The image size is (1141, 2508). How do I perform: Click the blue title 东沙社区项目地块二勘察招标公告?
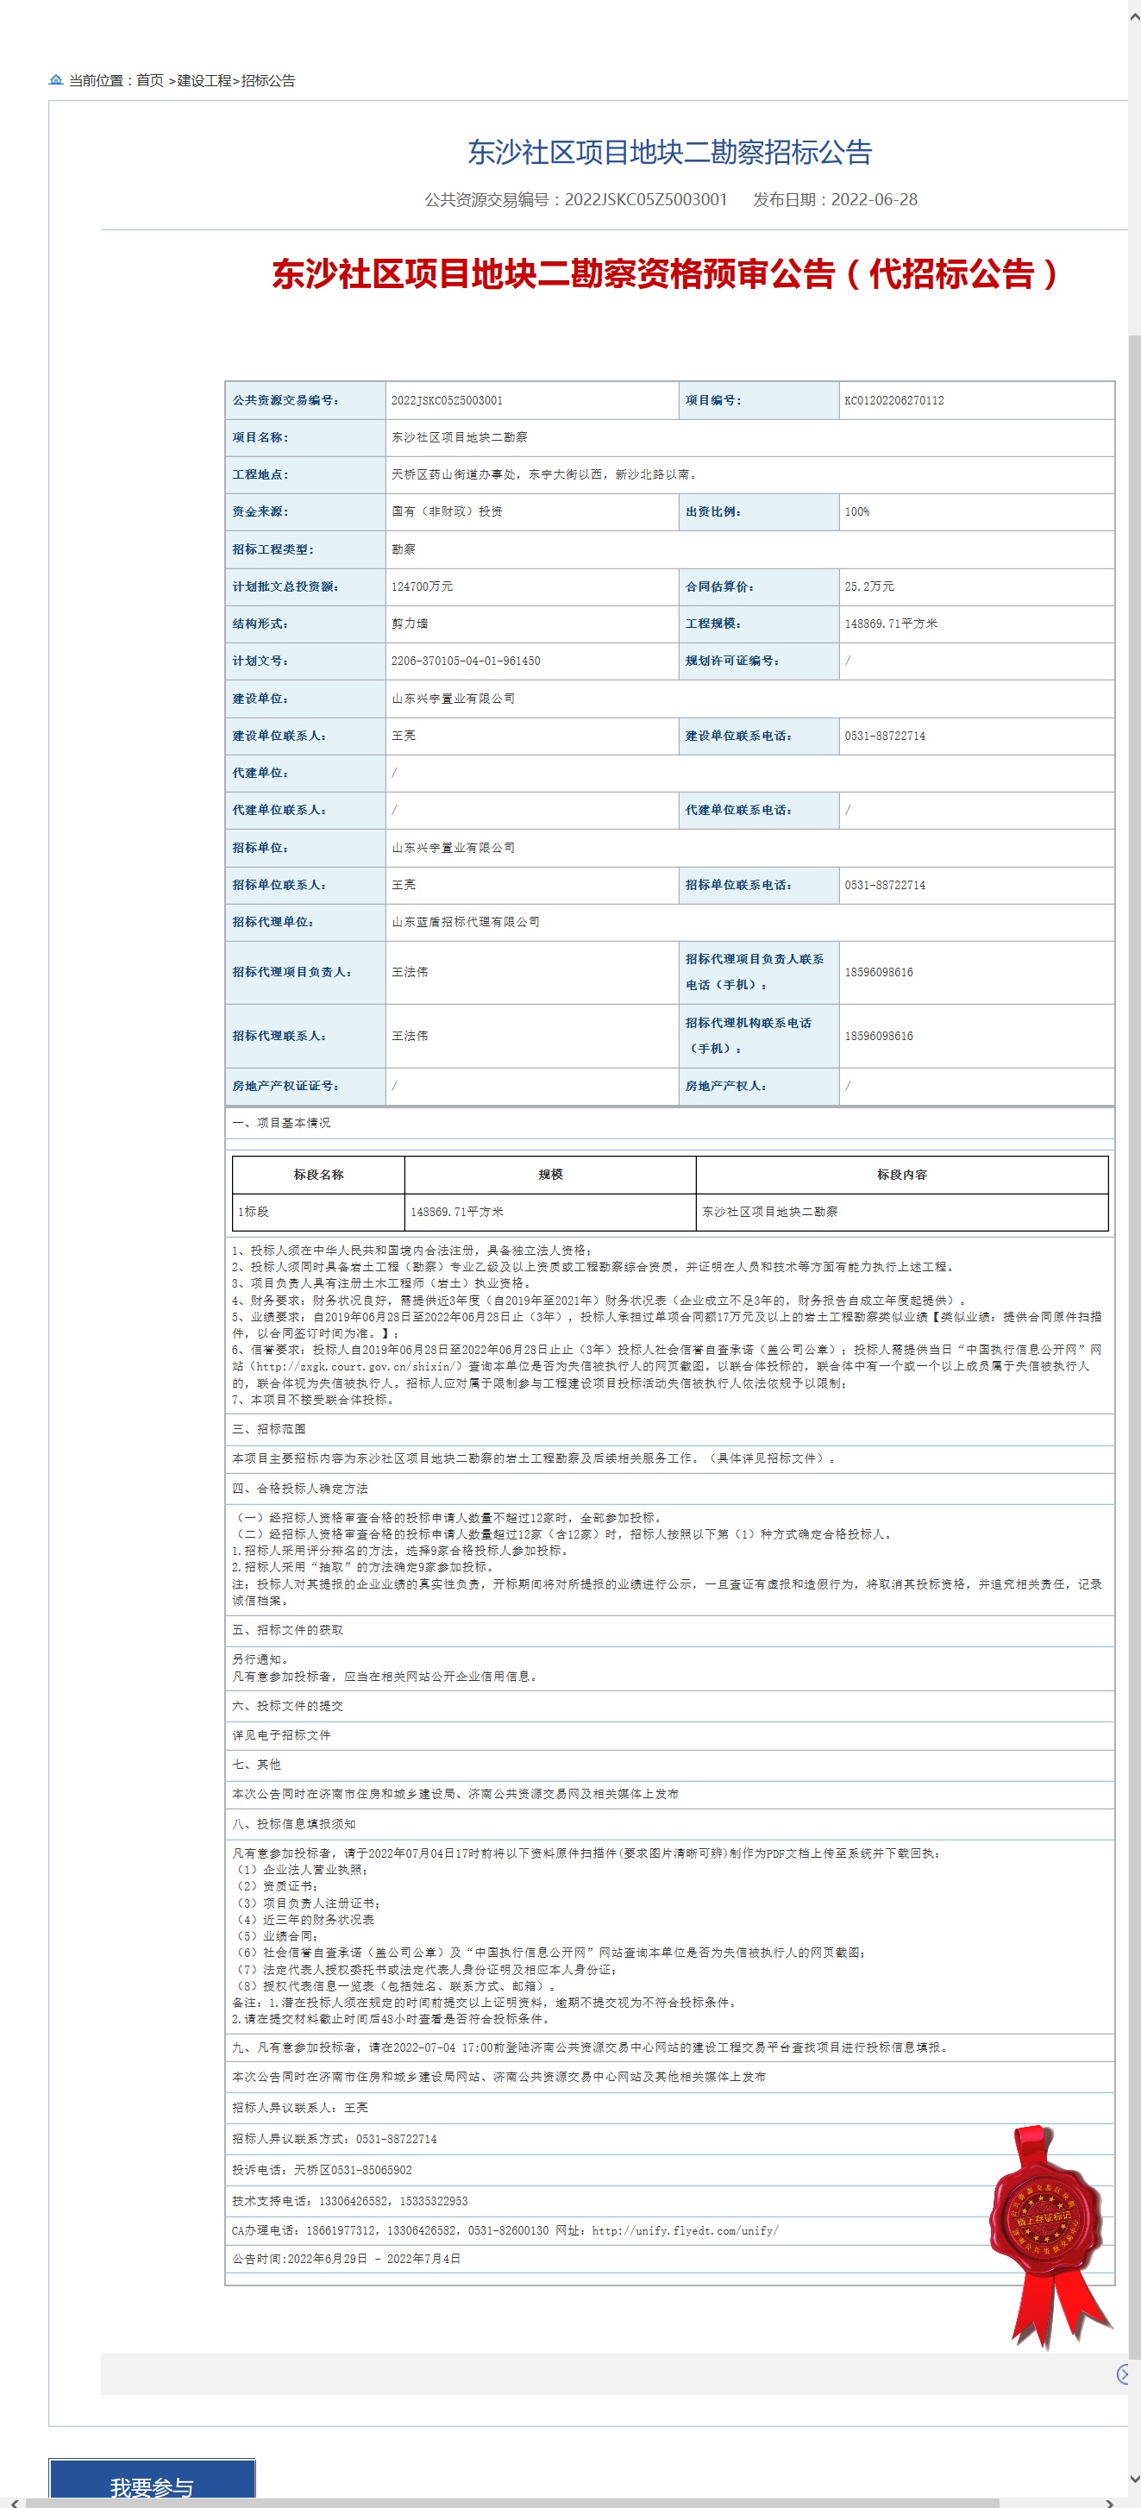670,152
